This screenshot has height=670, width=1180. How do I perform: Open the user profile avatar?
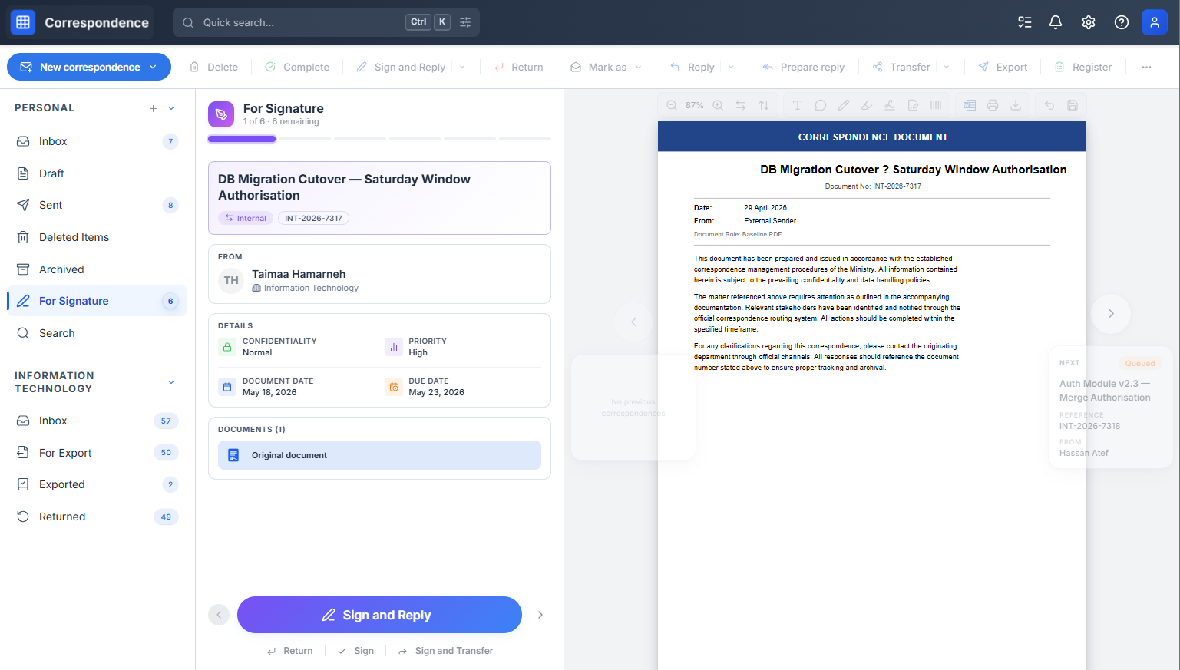tap(1155, 22)
